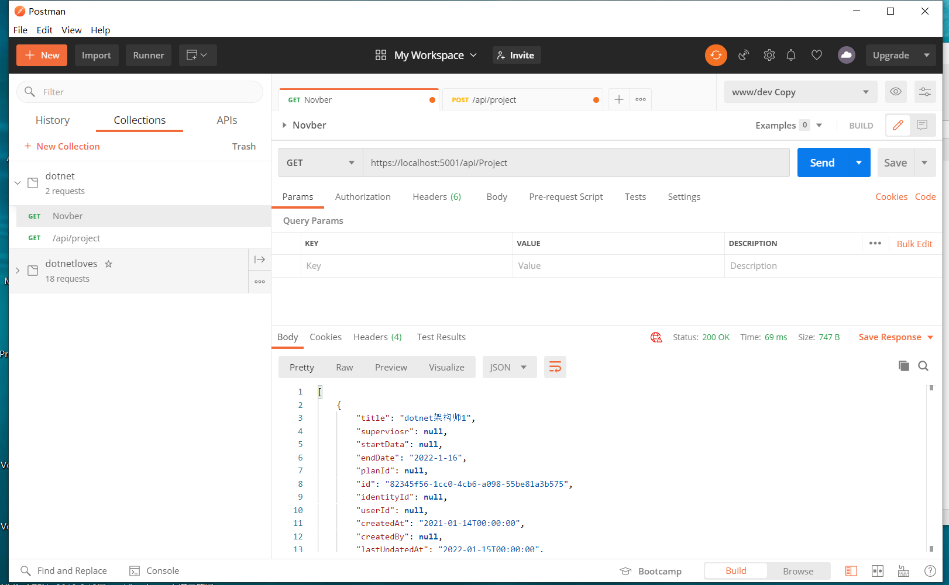Open the settings gear in header
Image resolution: width=949 pixels, height=585 pixels.
769,55
